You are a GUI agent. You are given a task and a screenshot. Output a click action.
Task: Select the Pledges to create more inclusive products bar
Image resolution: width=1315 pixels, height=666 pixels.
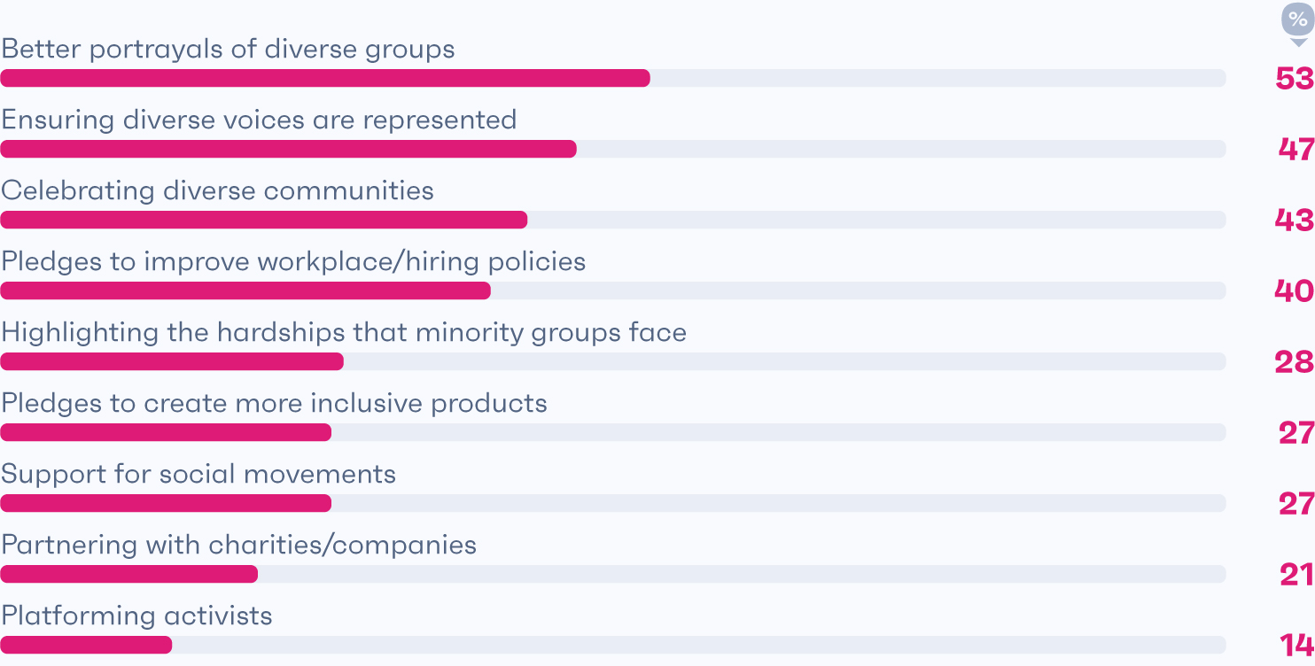(x=613, y=432)
